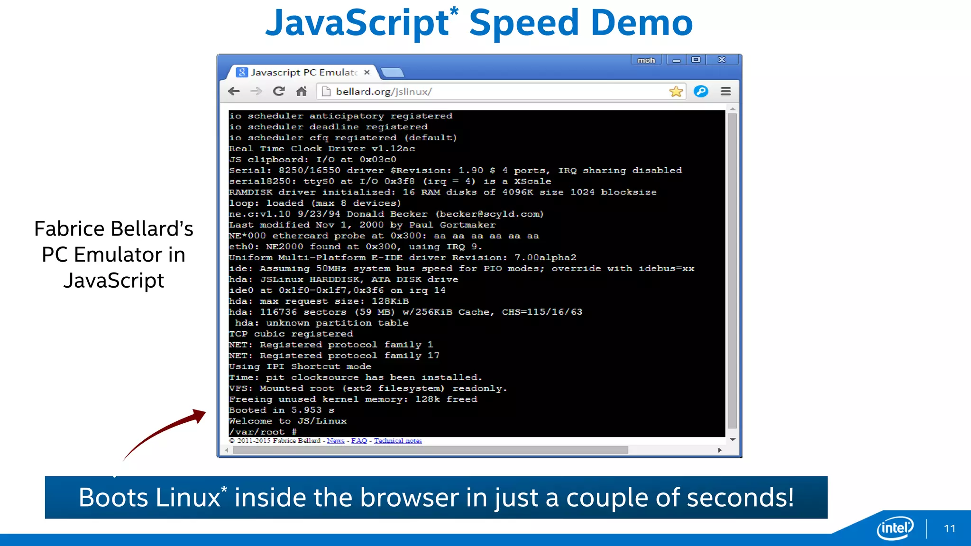Open the News link

[336, 441]
